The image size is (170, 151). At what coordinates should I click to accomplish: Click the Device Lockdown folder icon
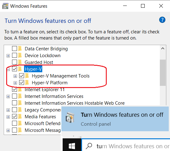(20, 55)
